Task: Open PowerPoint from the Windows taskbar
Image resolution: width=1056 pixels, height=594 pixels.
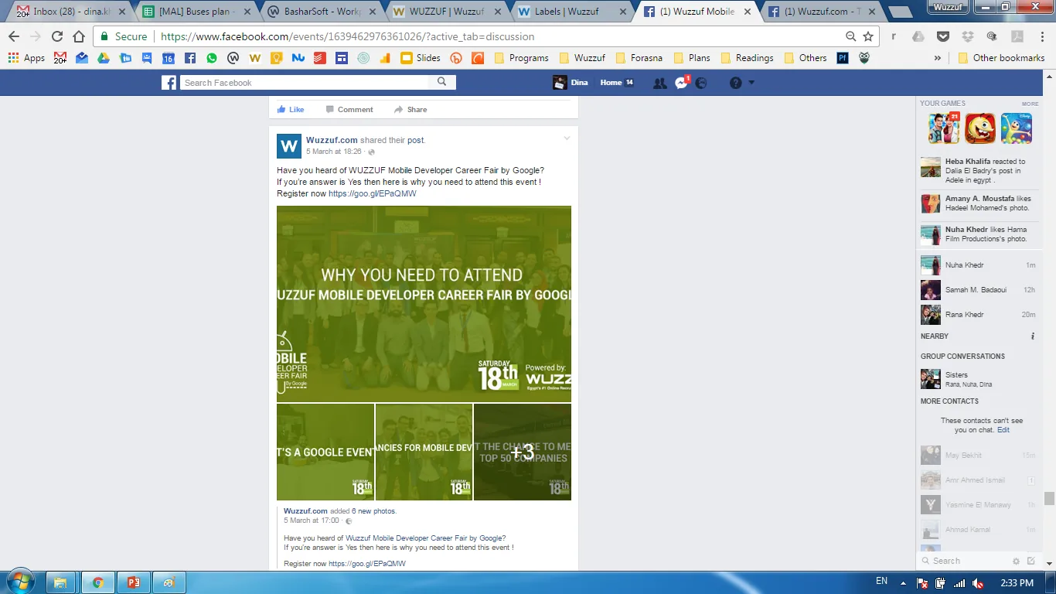Action: [132, 582]
